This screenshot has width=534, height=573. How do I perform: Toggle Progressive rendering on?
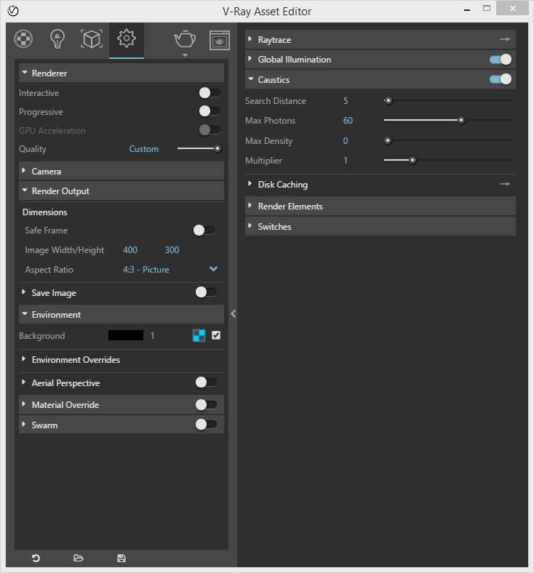(210, 111)
